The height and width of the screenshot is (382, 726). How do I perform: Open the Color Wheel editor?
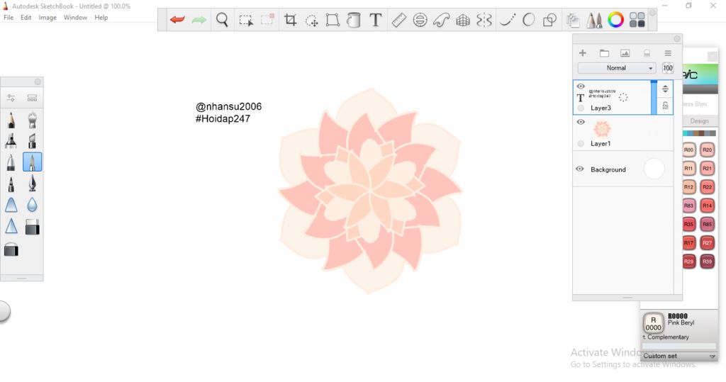616,20
